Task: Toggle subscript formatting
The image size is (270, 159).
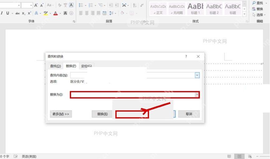Action: [x=24, y=13]
